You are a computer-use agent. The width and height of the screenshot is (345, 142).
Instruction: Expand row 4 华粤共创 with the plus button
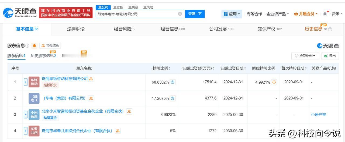pyautogui.click(x=26, y=131)
